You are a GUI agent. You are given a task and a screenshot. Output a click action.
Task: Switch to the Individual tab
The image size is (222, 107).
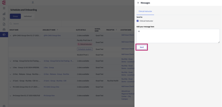(28, 16)
